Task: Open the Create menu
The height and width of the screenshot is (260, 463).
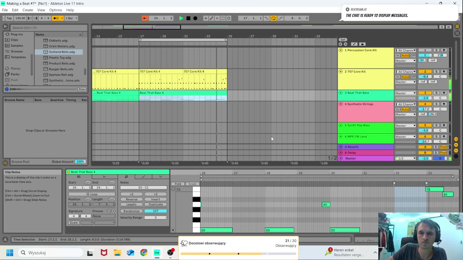Action: point(27,10)
